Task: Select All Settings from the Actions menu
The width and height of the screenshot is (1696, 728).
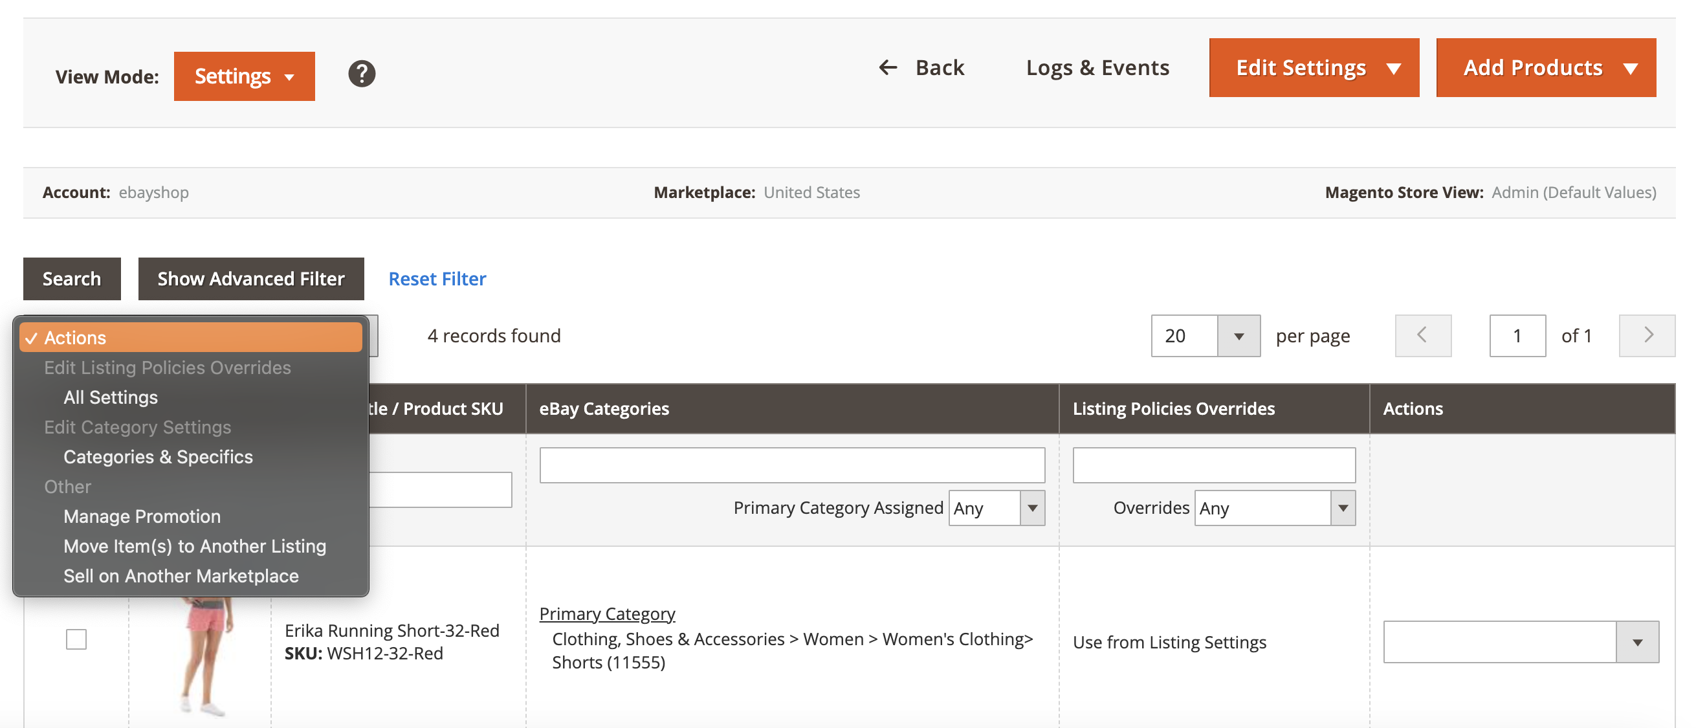Action: [110, 397]
